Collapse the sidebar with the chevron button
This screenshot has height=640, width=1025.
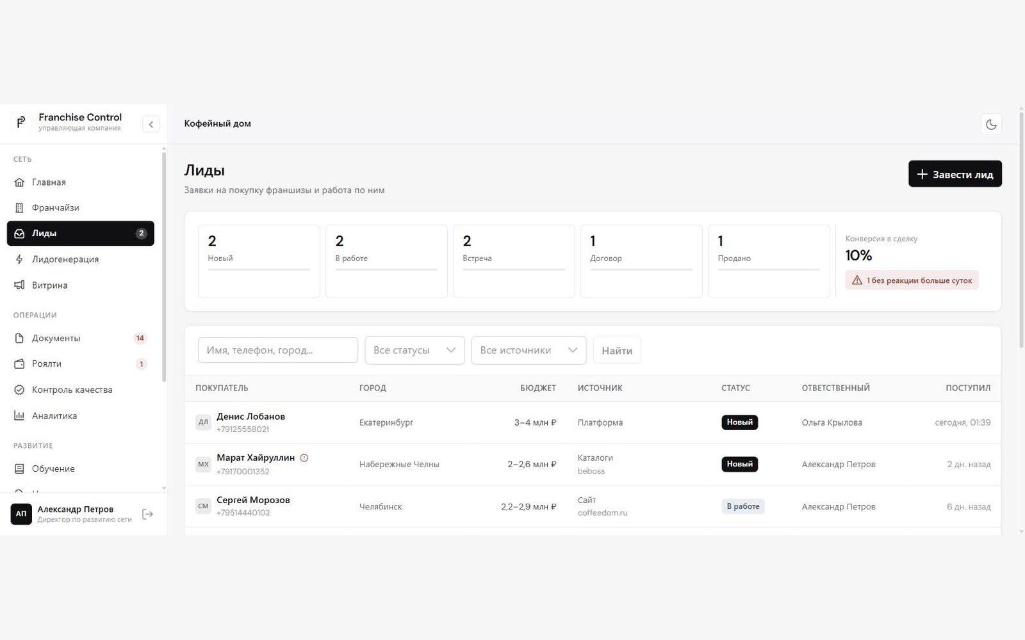click(151, 124)
